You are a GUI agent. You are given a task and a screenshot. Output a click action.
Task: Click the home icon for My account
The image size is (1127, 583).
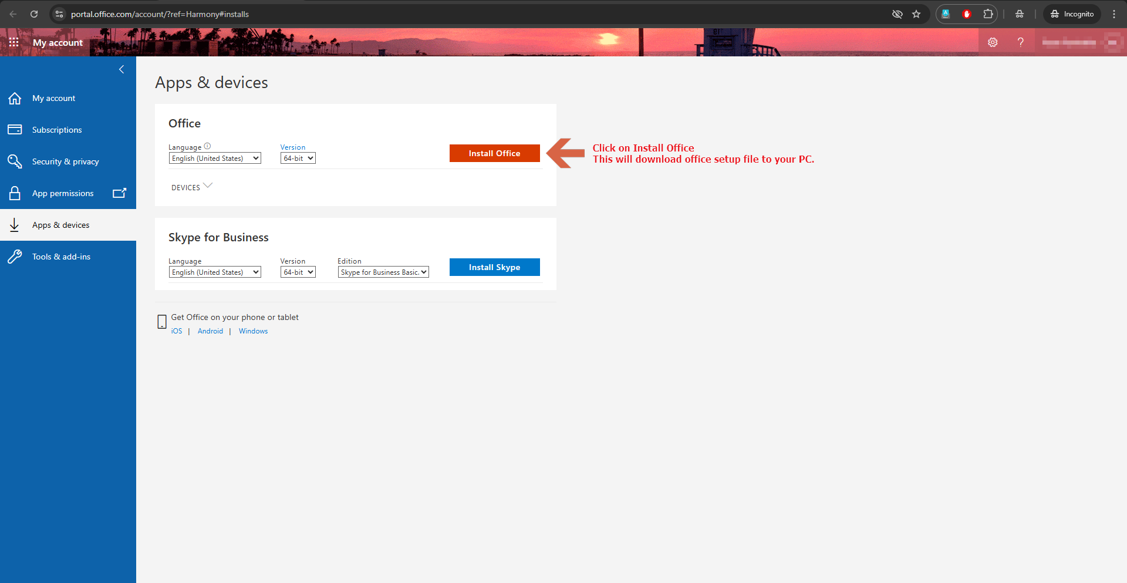tap(15, 98)
